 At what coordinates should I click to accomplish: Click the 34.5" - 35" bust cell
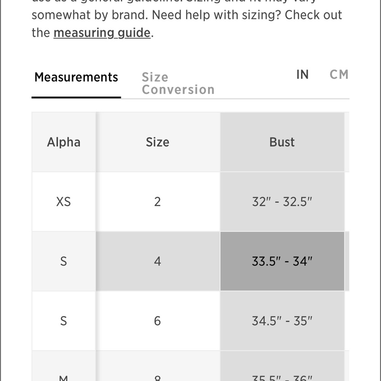point(282,321)
